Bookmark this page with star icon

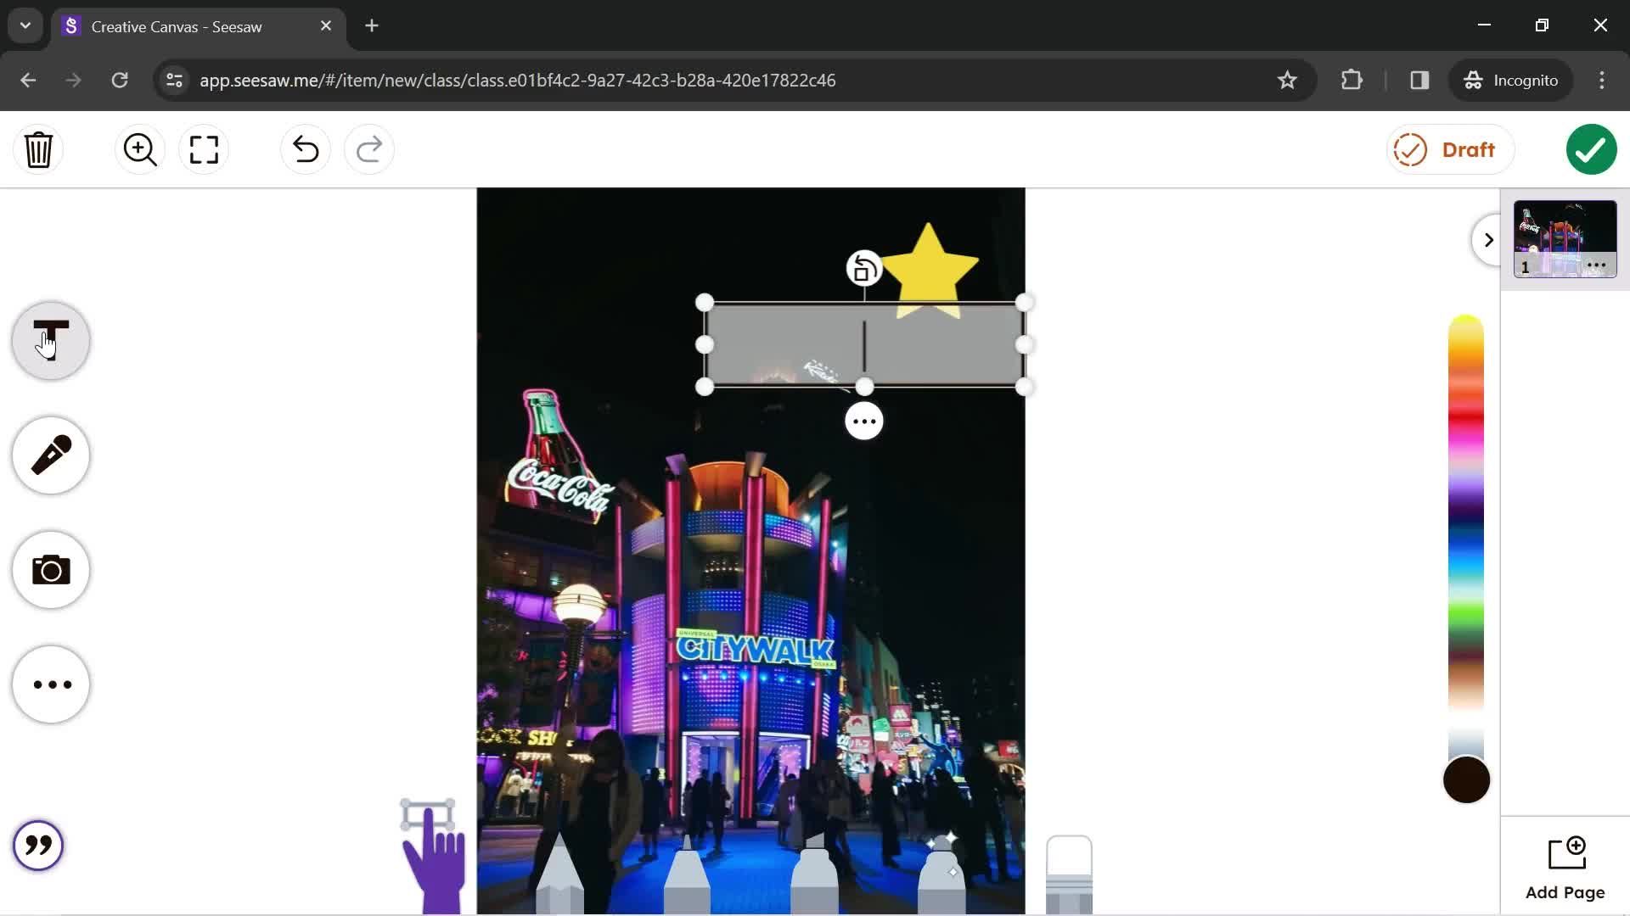(x=1287, y=81)
